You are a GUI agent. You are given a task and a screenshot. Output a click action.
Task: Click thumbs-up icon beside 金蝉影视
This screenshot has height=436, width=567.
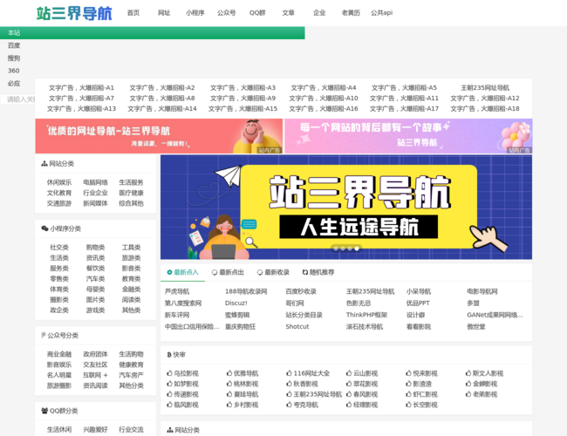[x=468, y=384]
